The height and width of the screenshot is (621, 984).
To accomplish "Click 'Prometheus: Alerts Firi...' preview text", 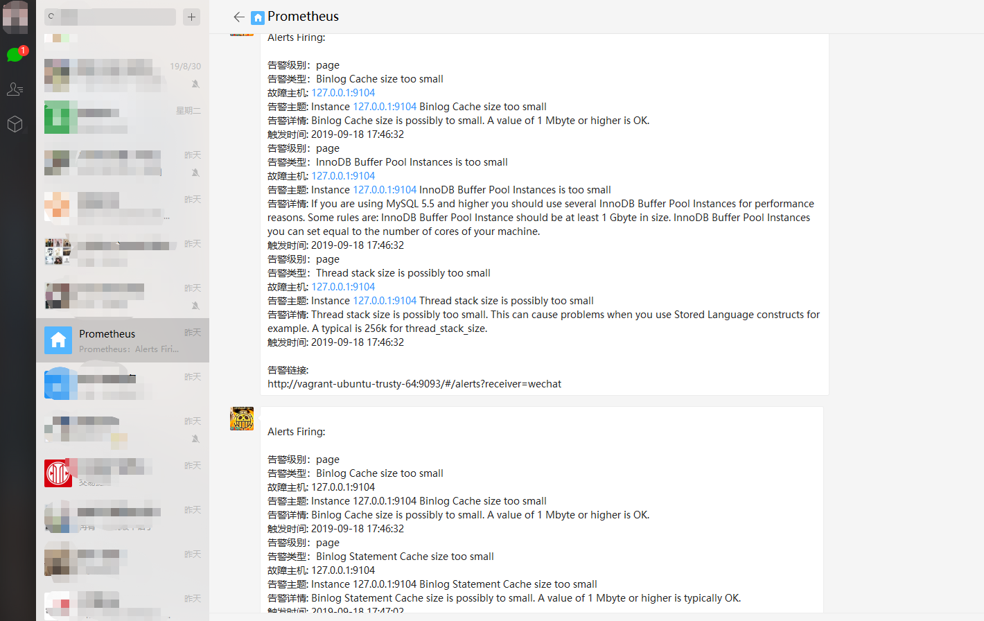I will [129, 349].
